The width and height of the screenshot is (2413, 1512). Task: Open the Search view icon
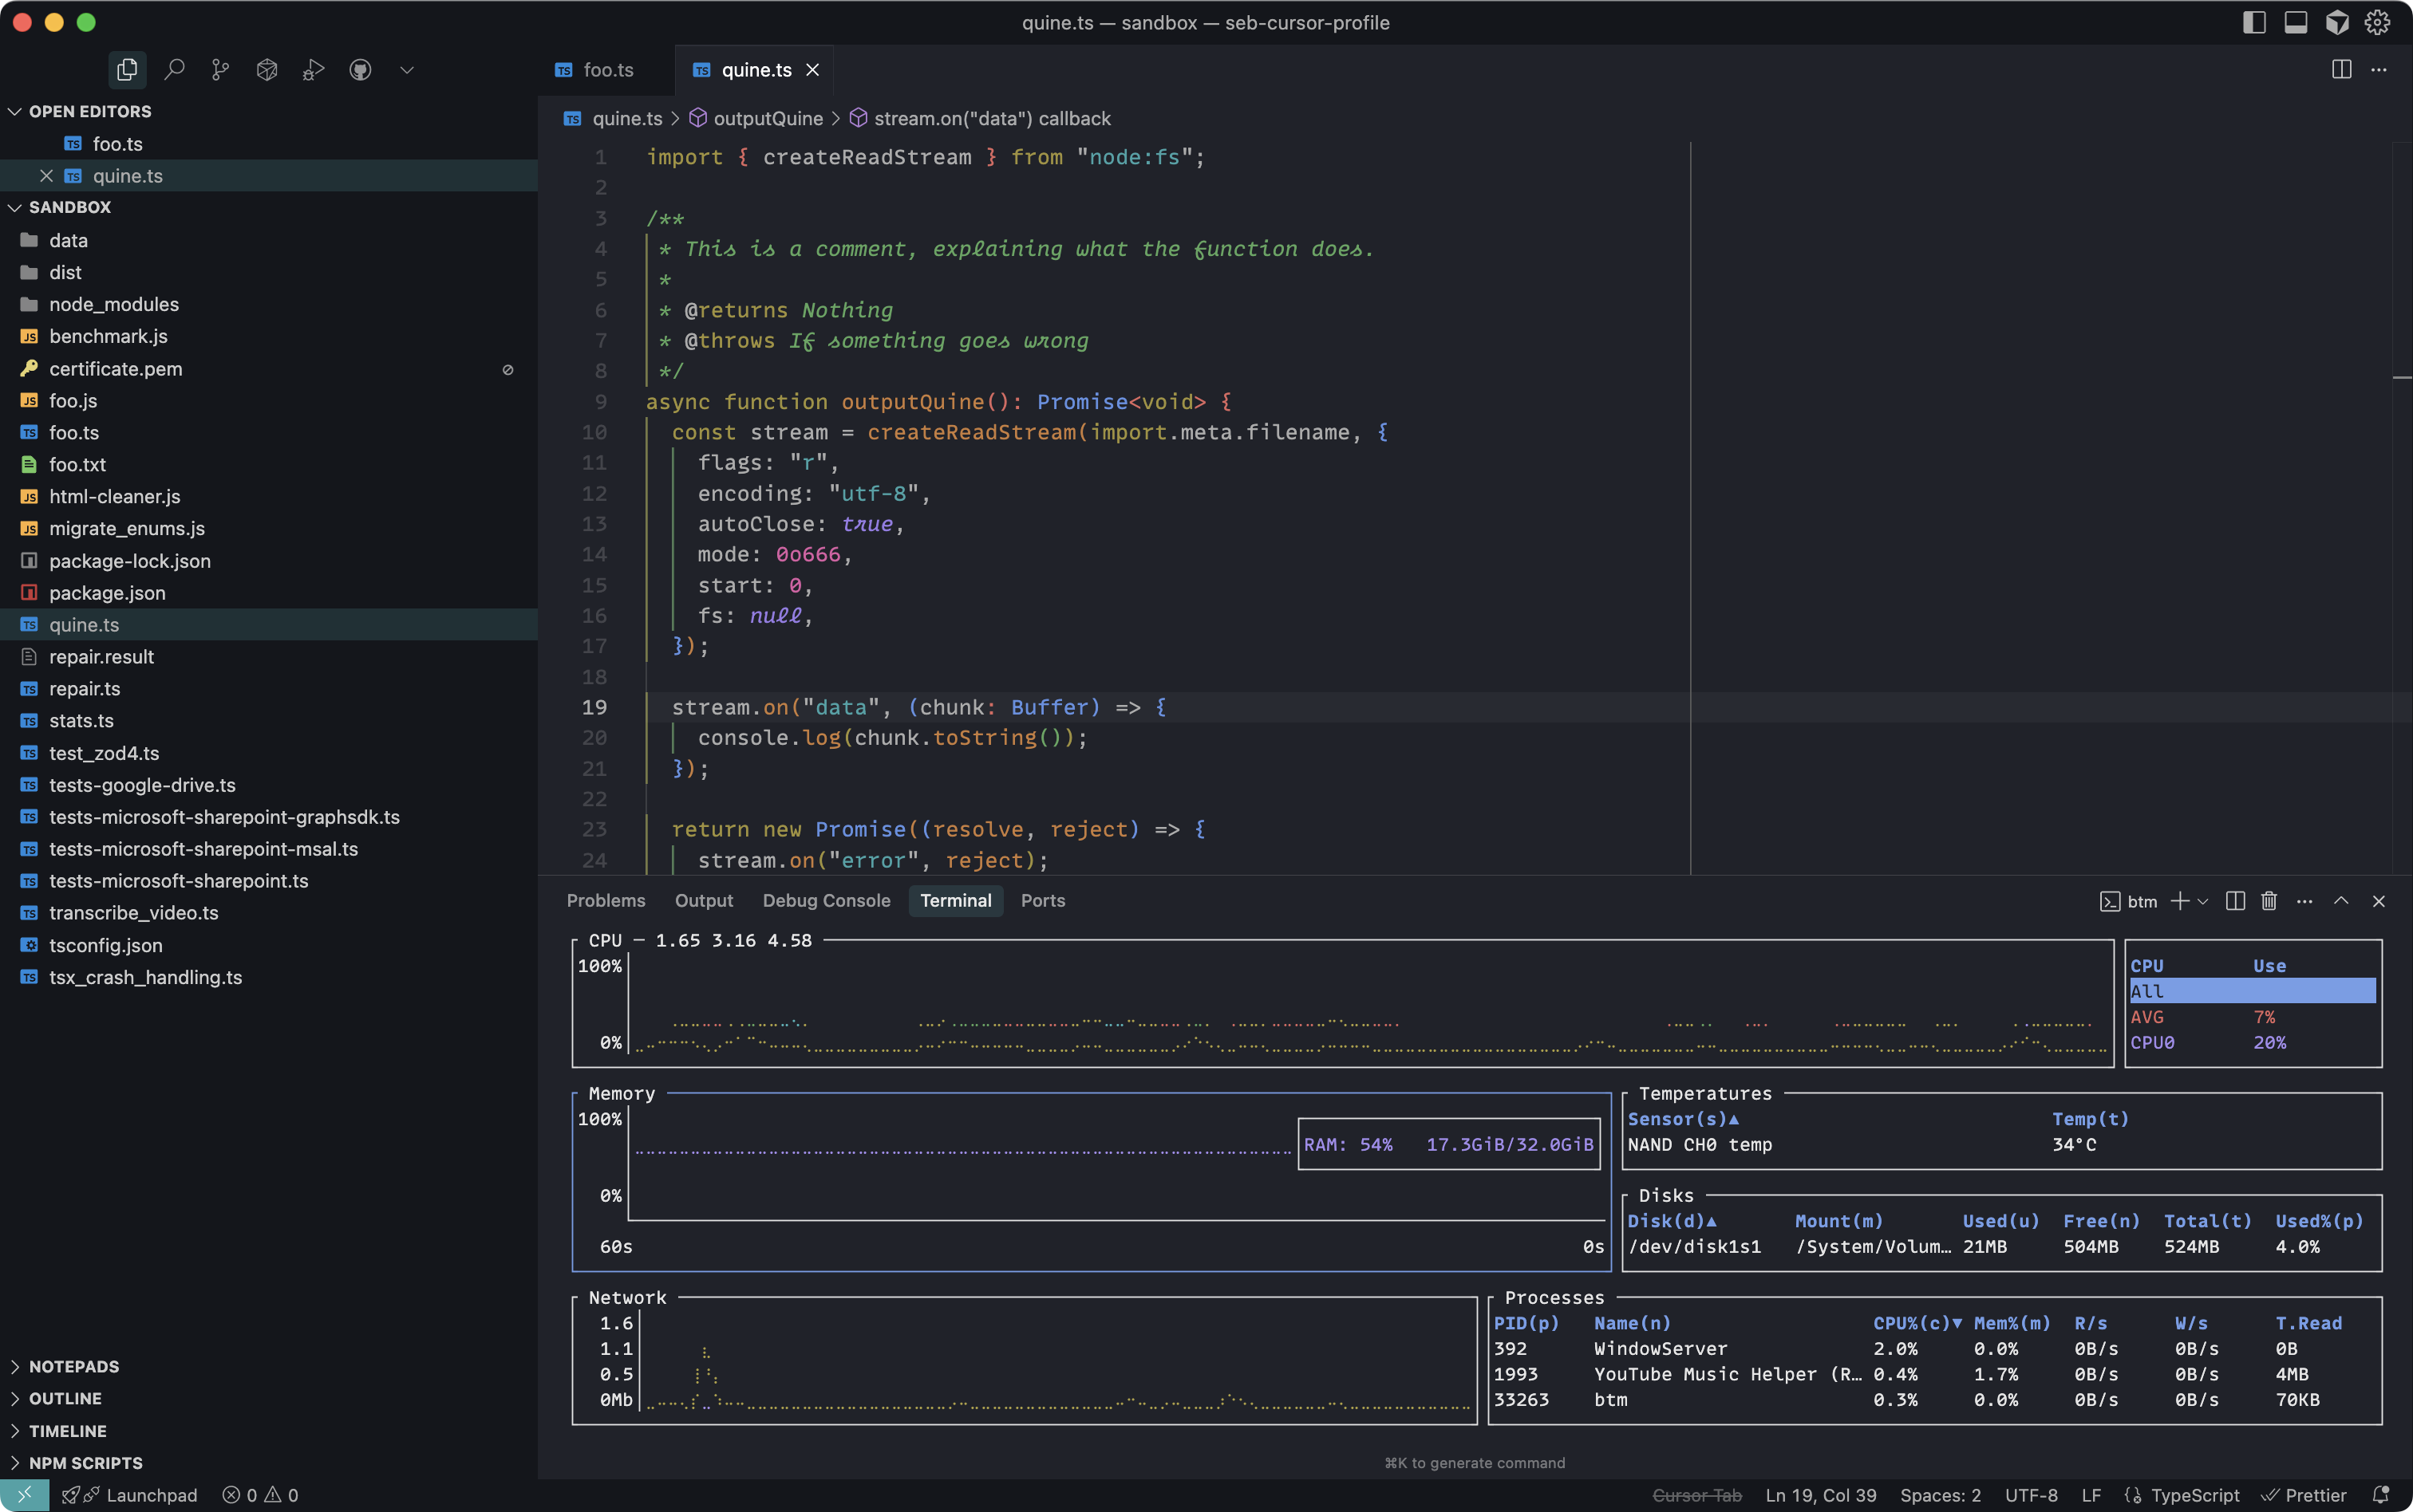[174, 69]
